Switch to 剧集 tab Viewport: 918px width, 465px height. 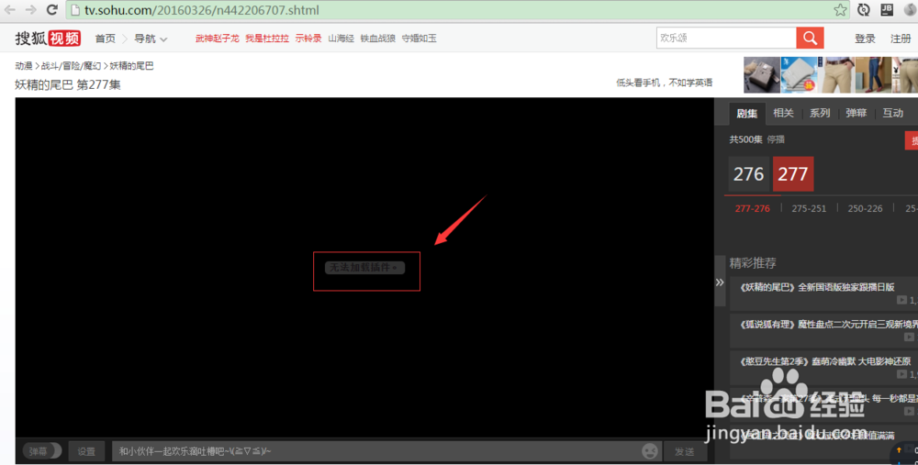[x=747, y=114]
